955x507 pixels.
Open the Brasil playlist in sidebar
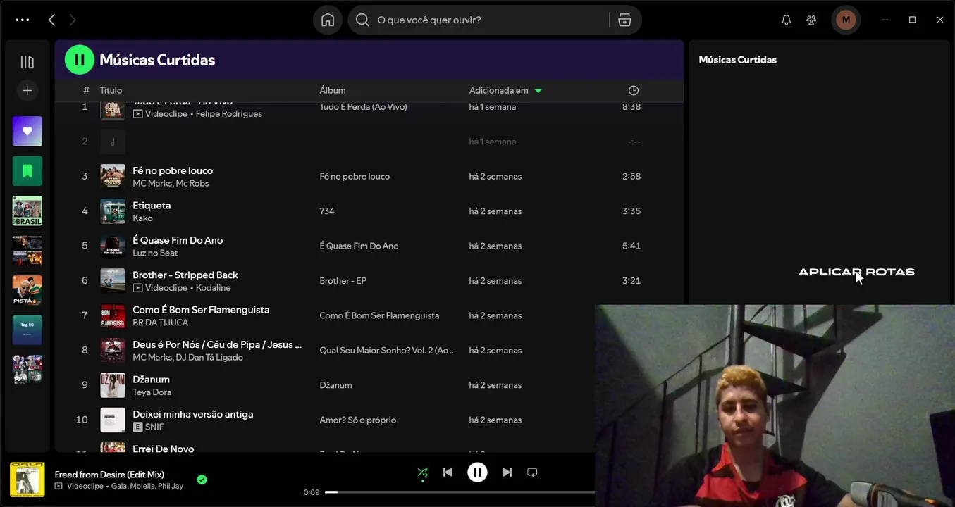[27, 211]
